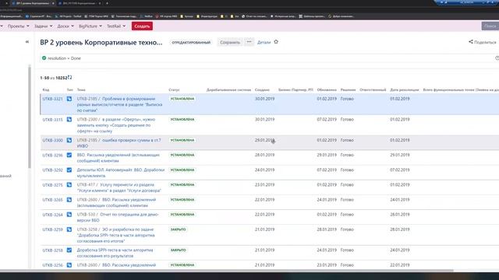Click the task type icon for UTKB-3292
Viewport: 499px width, 280px height.
(69, 170)
